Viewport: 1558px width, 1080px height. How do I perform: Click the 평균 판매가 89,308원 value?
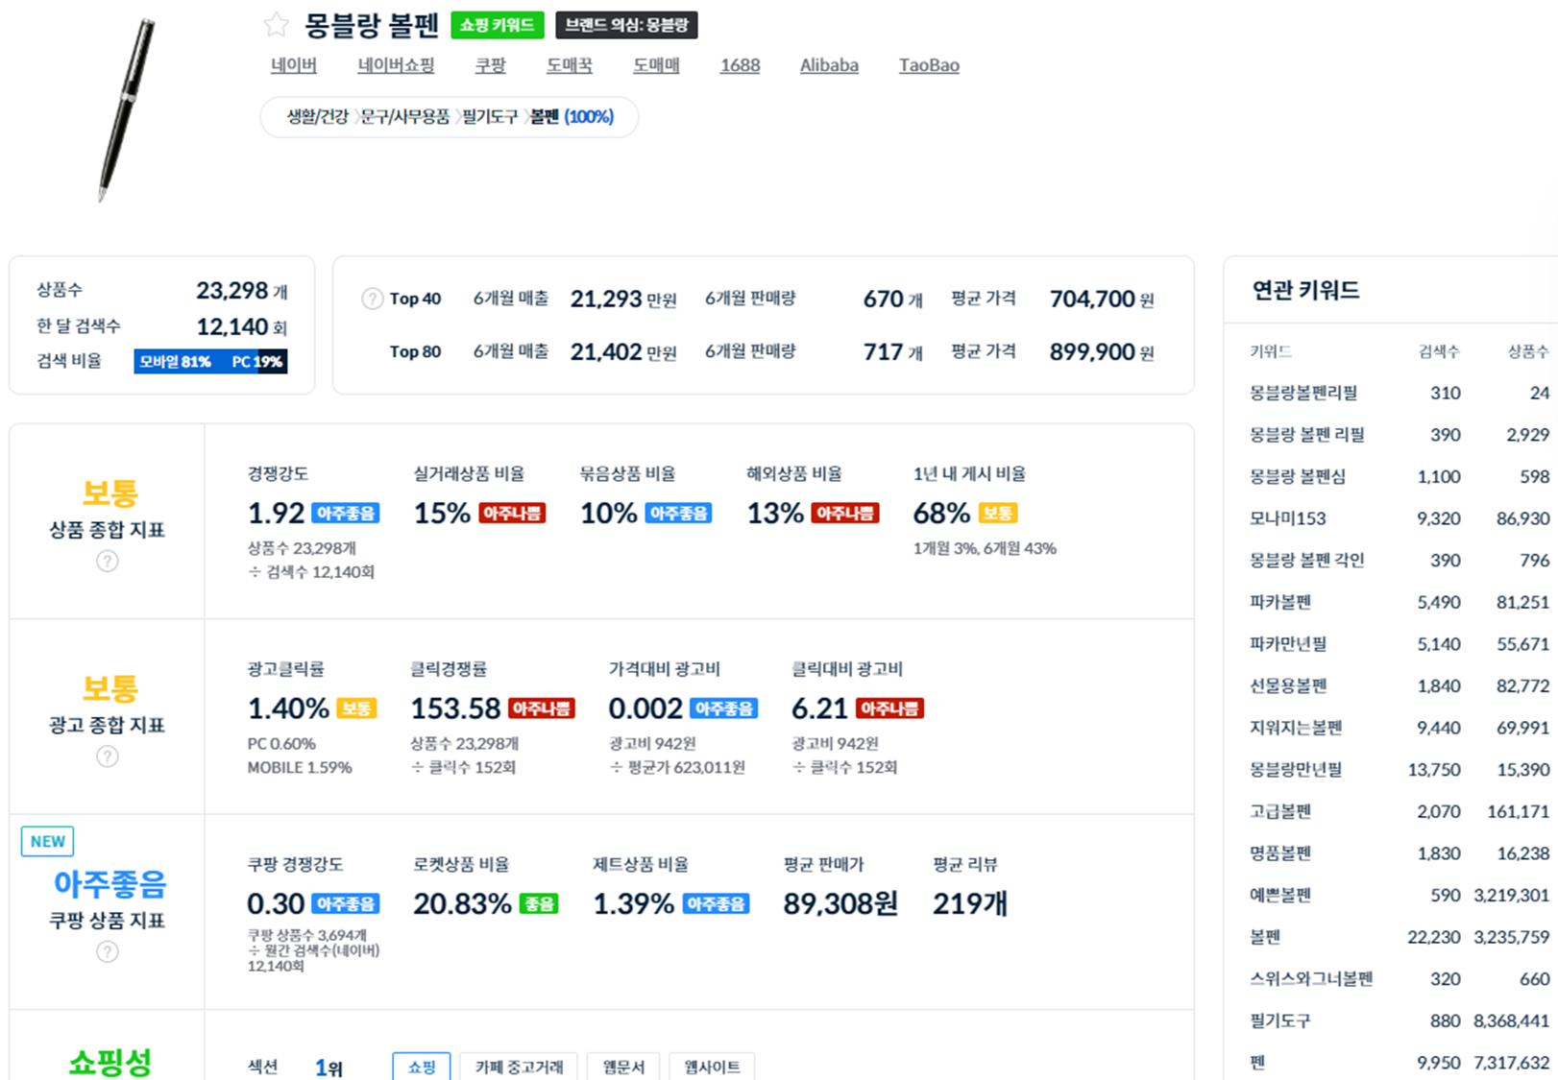pos(840,904)
